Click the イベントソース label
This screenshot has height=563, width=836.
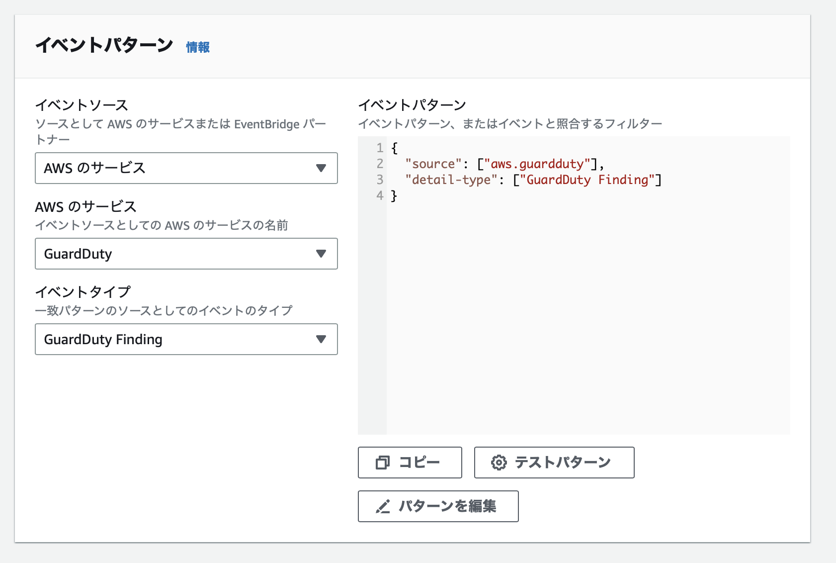[x=82, y=105]
